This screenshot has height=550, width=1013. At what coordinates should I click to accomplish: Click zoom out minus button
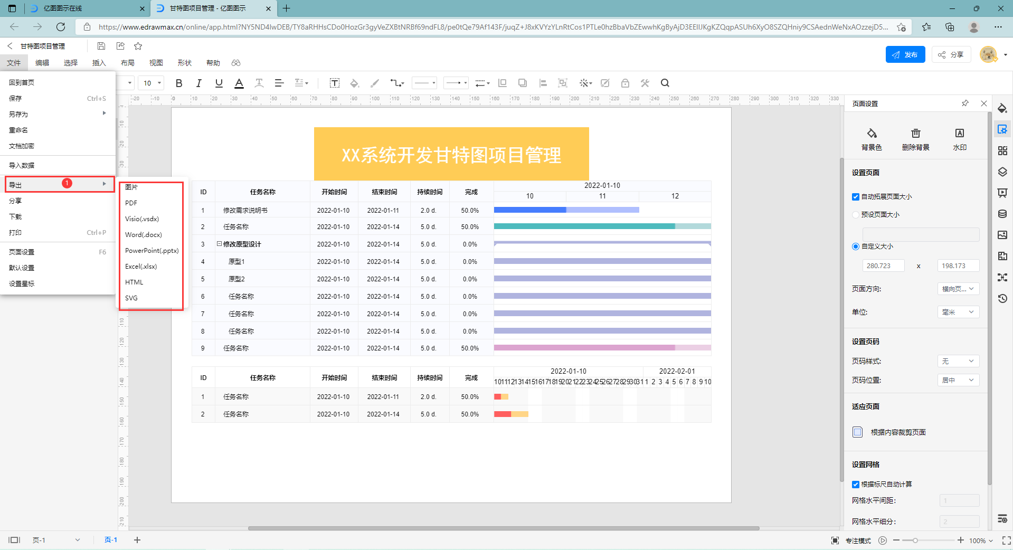[896, 540]
